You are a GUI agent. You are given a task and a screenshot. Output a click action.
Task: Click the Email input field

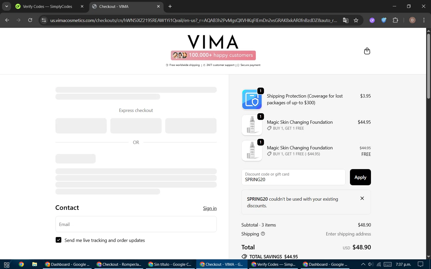(136, 224)
